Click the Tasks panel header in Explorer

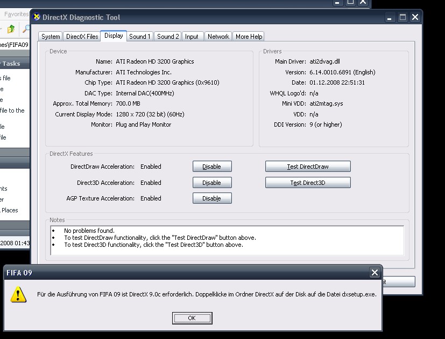15,64
